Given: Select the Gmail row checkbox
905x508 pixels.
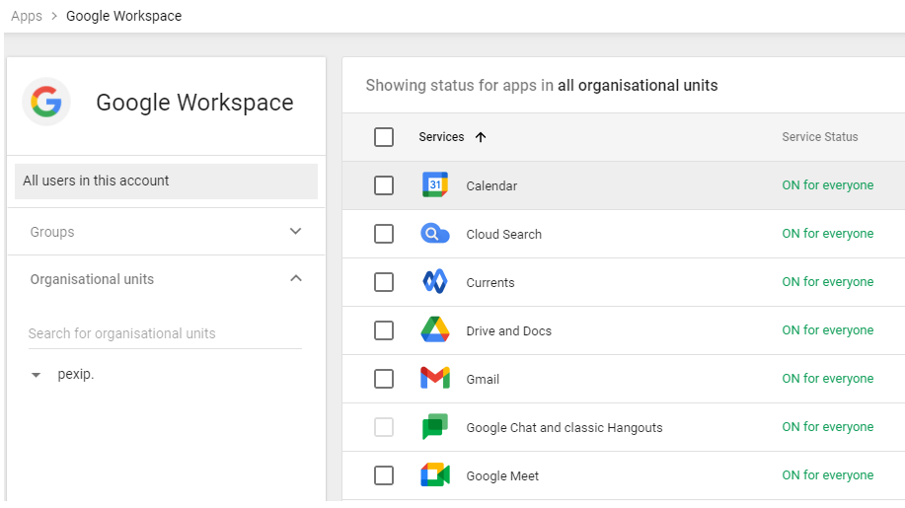Looking at the screenshot, I should pyautogui.click(x=384, y=379).
